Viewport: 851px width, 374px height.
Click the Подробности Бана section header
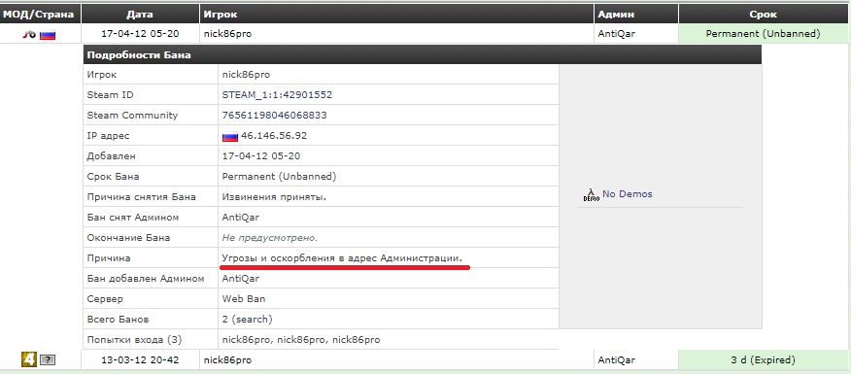pos(422,55)
